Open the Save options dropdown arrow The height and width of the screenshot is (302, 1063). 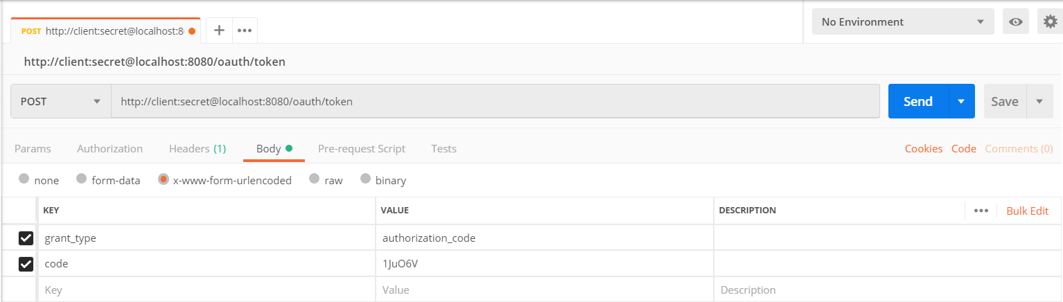click(1039, 101)
